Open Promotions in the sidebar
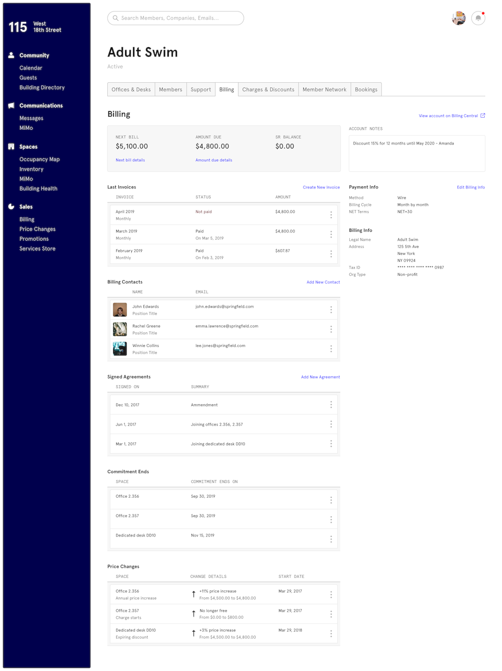Viewport: 502px width, 671px height. pos(34,239)
